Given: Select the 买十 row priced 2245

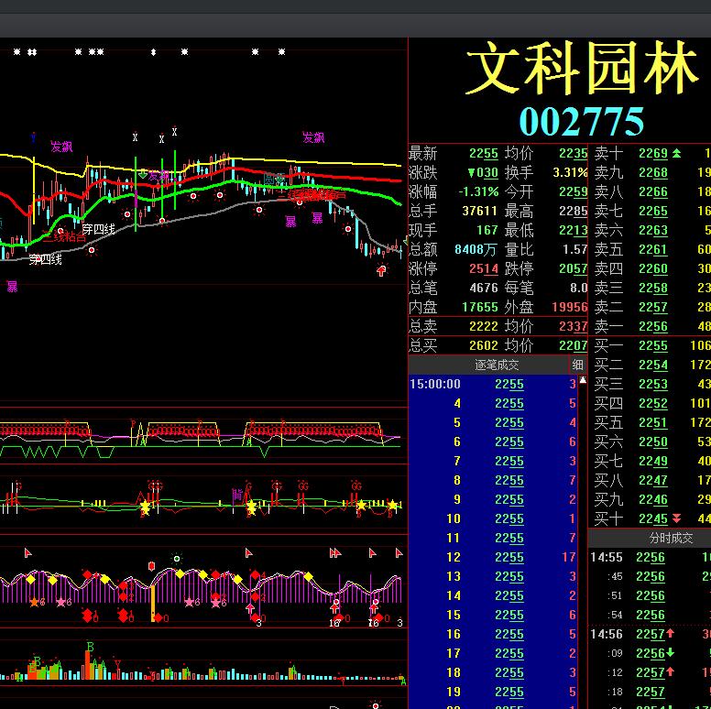Looking at the screenshot, I should [x=651, y=518].
